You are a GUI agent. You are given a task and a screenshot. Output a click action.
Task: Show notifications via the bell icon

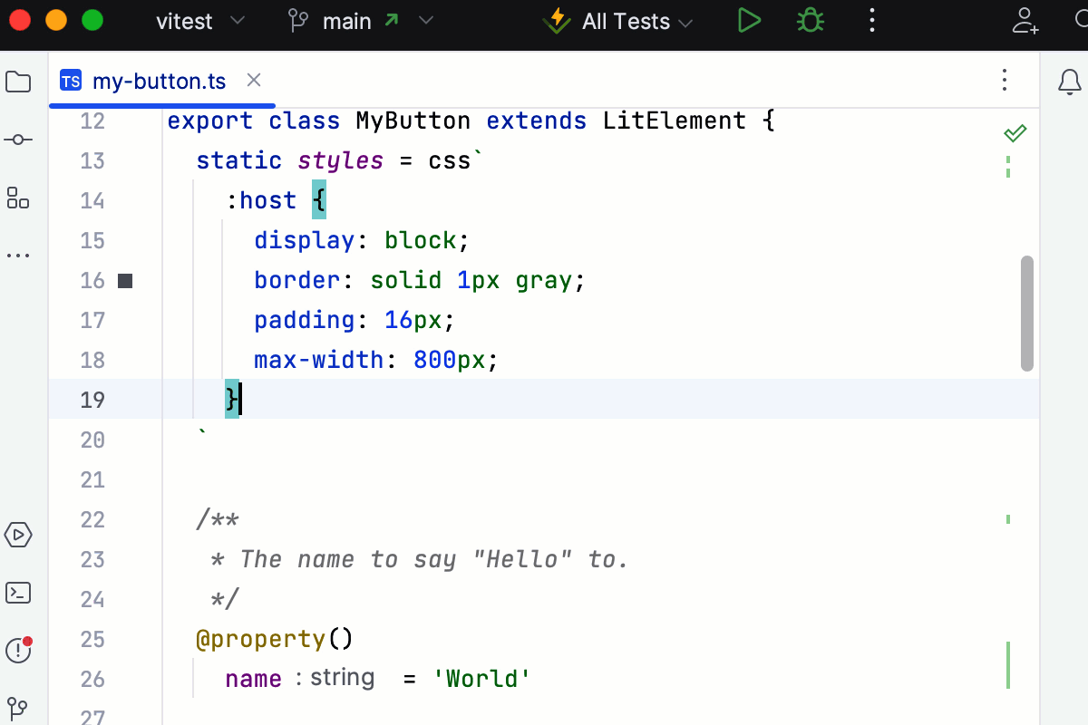(1068, 81)
